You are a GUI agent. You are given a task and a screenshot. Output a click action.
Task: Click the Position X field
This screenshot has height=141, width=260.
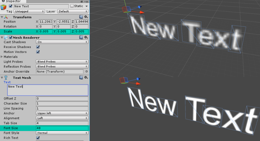45,21
